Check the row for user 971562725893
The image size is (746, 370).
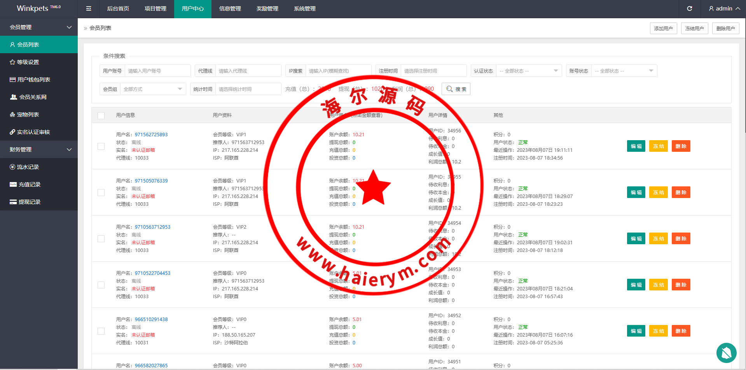[101, 146]
